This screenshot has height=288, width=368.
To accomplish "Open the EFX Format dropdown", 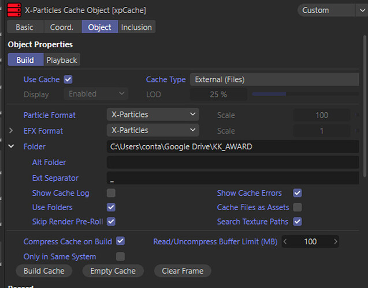I will (153, 130).
